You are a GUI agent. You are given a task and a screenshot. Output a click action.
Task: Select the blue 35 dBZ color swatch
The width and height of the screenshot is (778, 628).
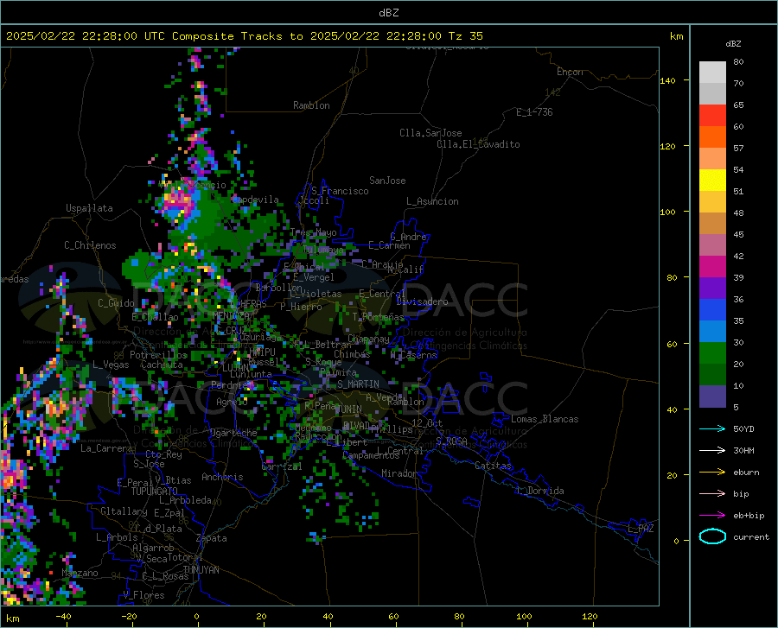[x=712, y=310]
